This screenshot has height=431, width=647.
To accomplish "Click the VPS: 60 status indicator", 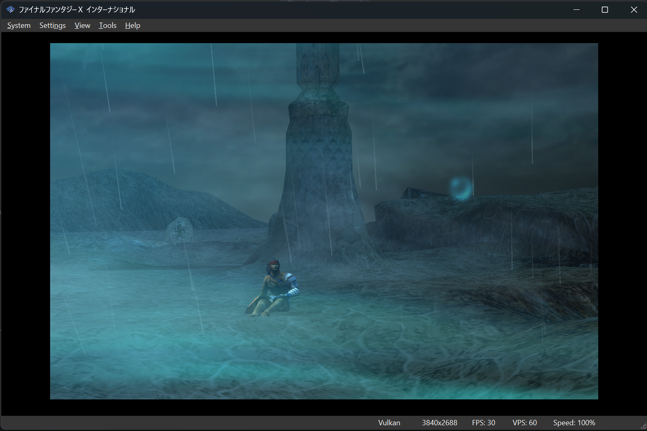I will click(525, 423).
